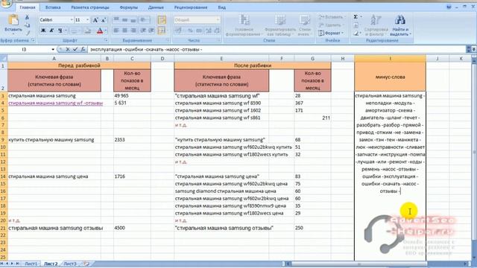This screenshot has width=477, height=268.
Task: Toggle the Wrap Text button
Action: click(x=162, y=20)
